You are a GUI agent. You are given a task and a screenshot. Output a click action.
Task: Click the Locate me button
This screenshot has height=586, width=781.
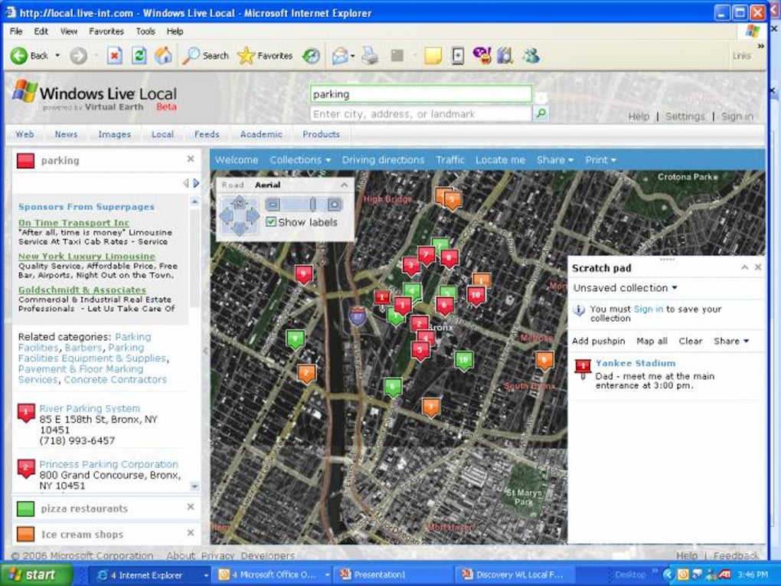[500, 160]
